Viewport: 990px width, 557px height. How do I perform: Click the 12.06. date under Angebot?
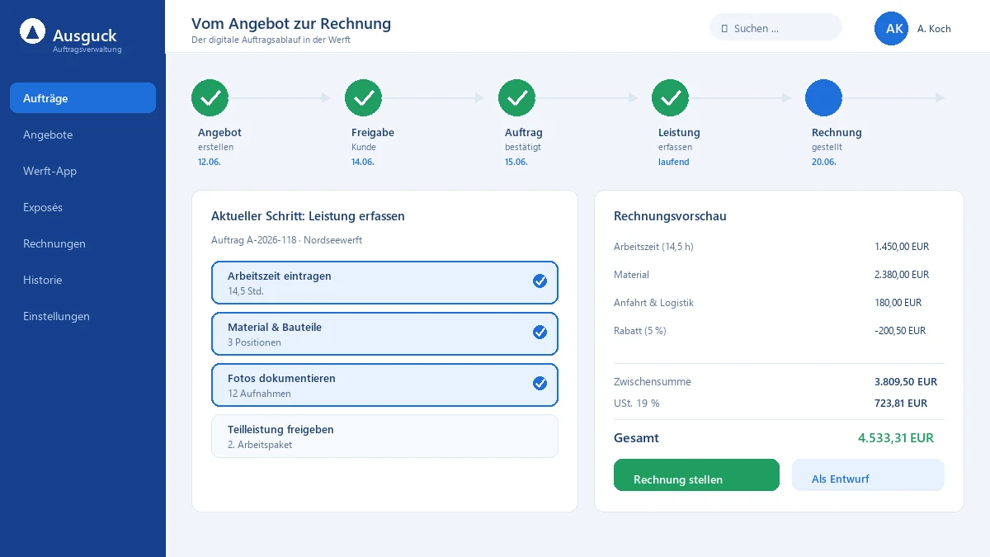tap(210, 162)
